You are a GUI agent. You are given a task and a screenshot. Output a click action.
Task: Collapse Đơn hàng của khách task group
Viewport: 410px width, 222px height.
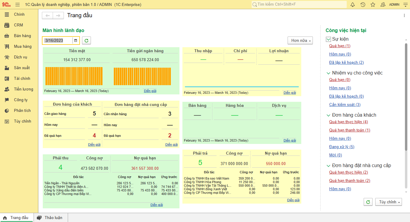tap(328, 115)
